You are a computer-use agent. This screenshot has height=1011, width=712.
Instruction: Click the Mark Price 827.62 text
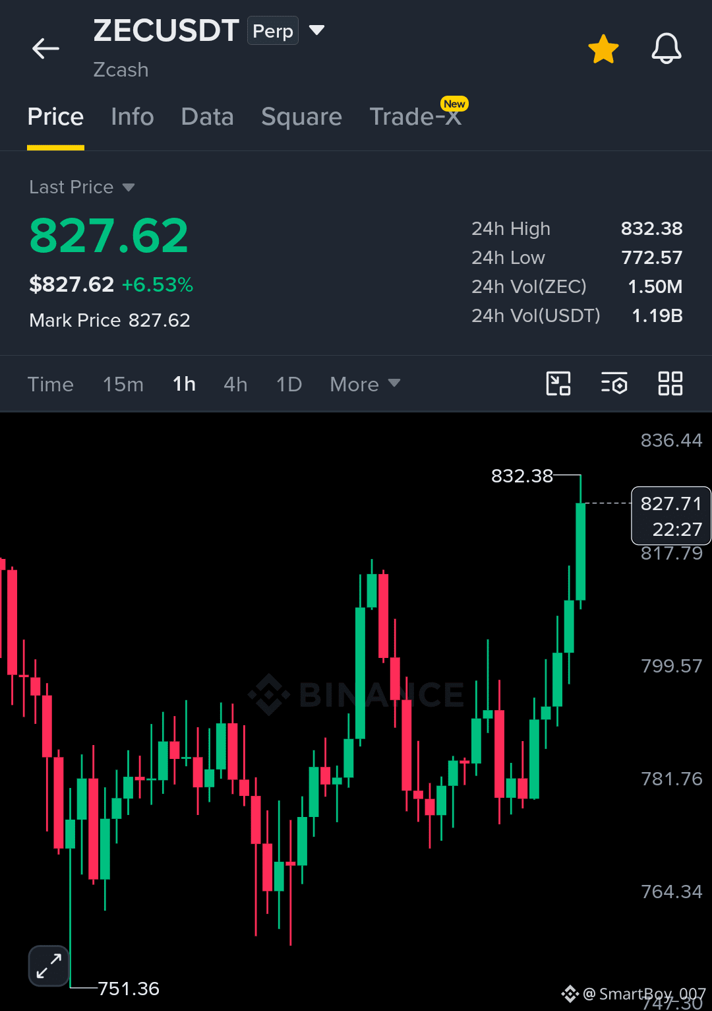point(109,321)
